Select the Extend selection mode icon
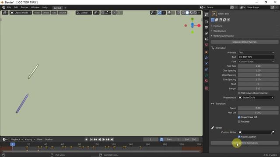Screen dimensions: 280x157 (x=217, y=20)
